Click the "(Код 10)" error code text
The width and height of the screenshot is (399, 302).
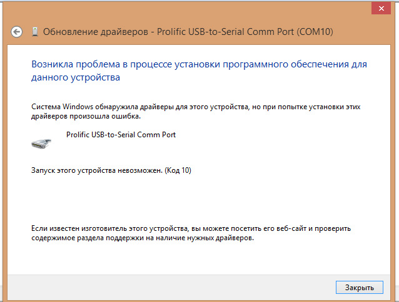tap(178, 170)
